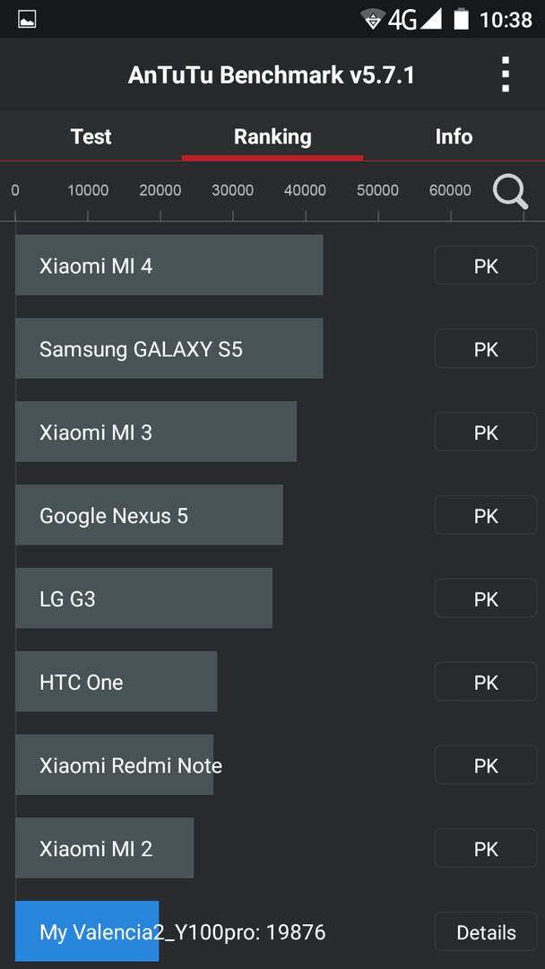Open Details for My Valencia2_Y100pro
545x969 pixels.
click(x=486, y=931)
